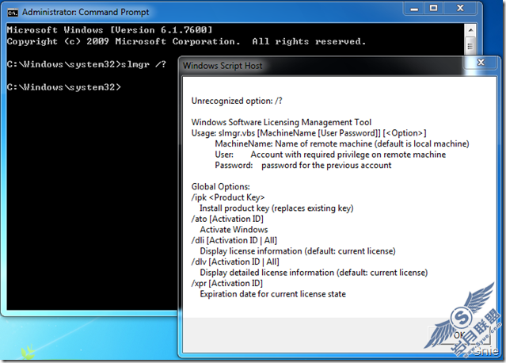Click the '/dlv [Activation ID | All]' line

point(235,262)
